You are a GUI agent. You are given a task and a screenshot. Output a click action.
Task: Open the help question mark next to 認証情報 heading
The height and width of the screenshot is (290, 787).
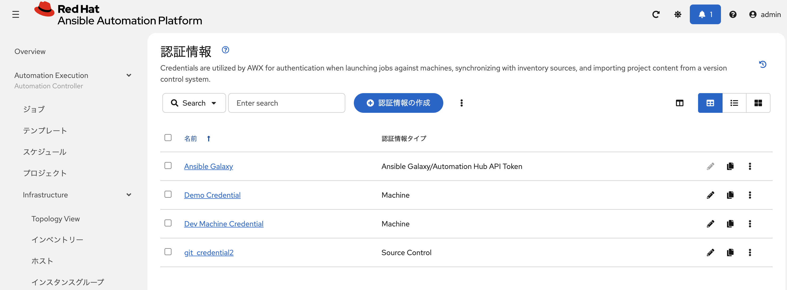226,50
